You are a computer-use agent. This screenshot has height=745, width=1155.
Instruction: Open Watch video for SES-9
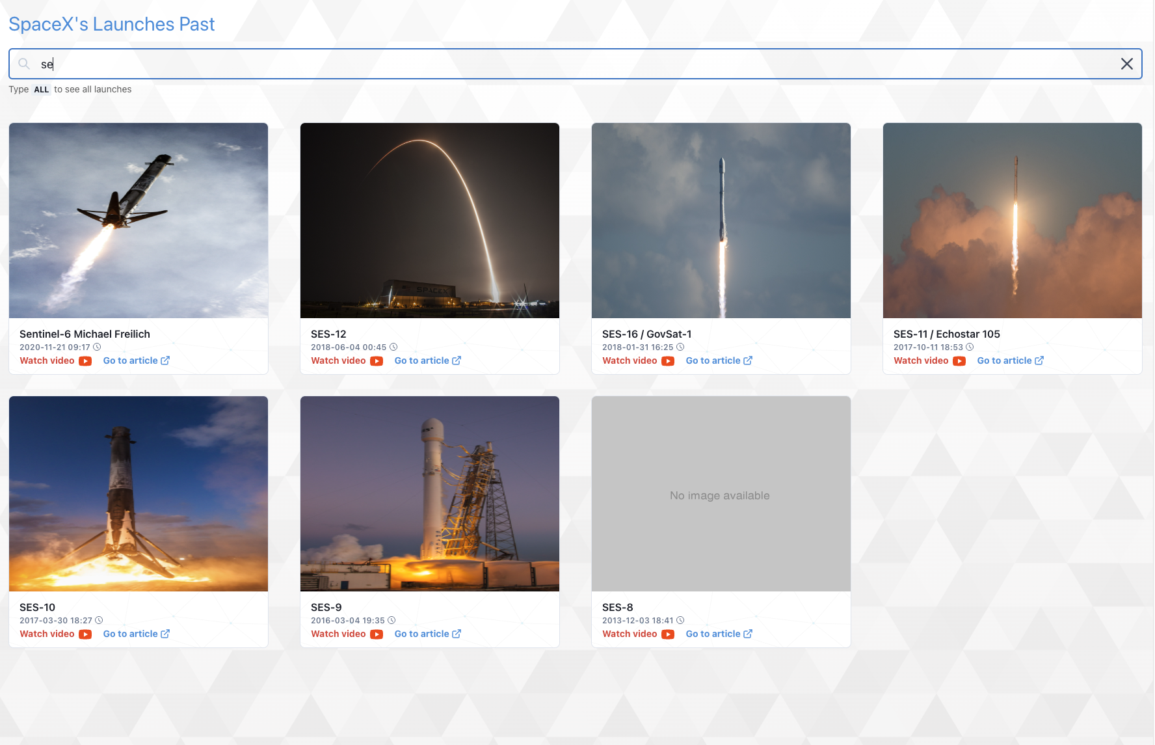338,634
